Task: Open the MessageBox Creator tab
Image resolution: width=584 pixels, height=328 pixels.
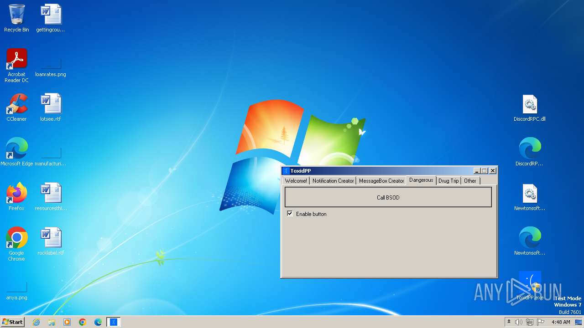Action: pos(381,181)
